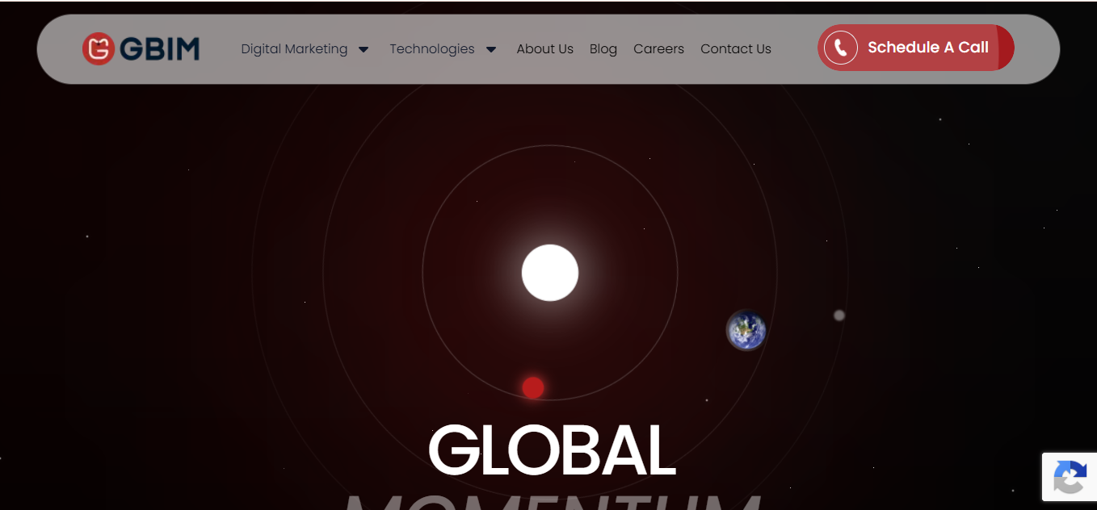This screenshot has width=1097, height=510.
Task: Click the GLOBAL headline text
Action: pyautogui.click(x=552, y=449)
